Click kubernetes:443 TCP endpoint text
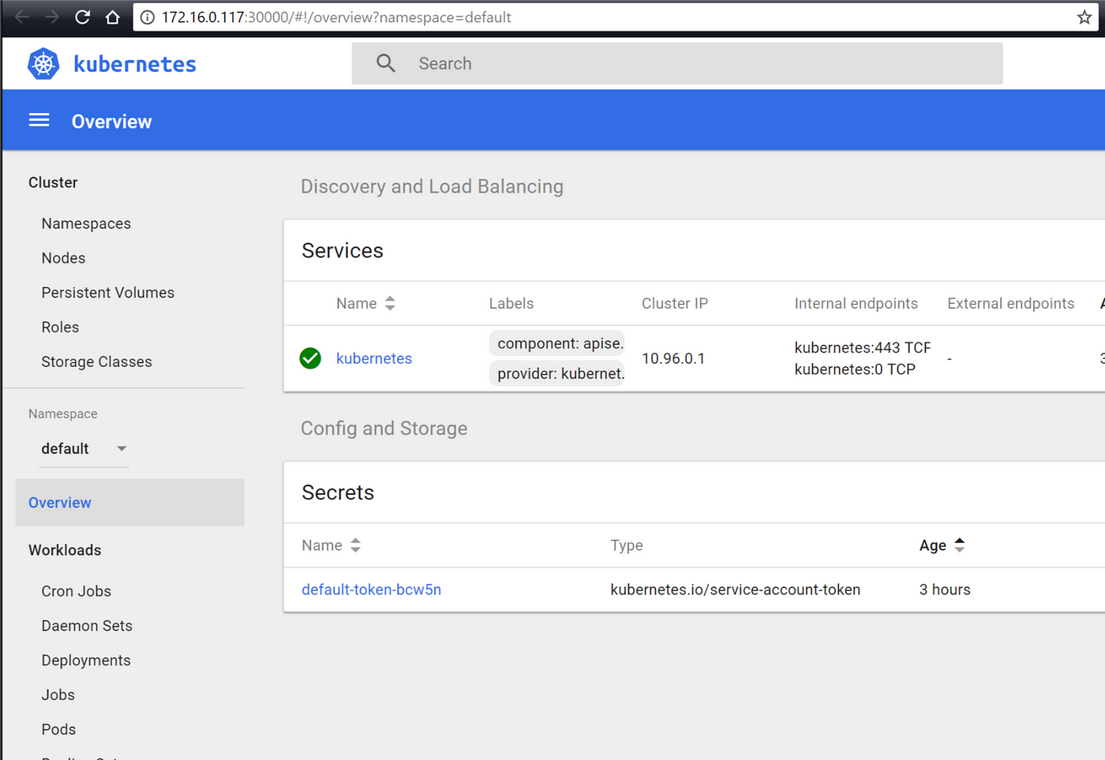Image resolution: width=1105 pixels, height=760 pixels. [863, 348]
